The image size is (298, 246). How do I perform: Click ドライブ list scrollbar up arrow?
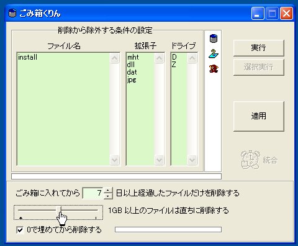(192, 58)
